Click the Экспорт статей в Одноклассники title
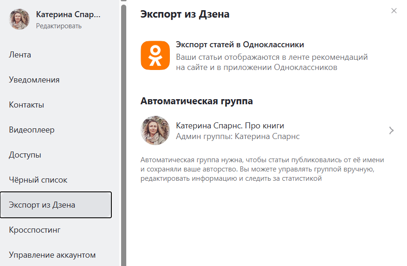This screenshot has height=266, width=407. [x=240, y=44]
